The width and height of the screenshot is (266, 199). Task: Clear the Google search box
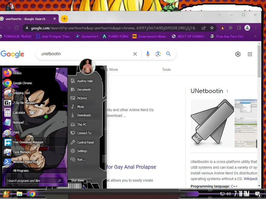click(135, 54)
